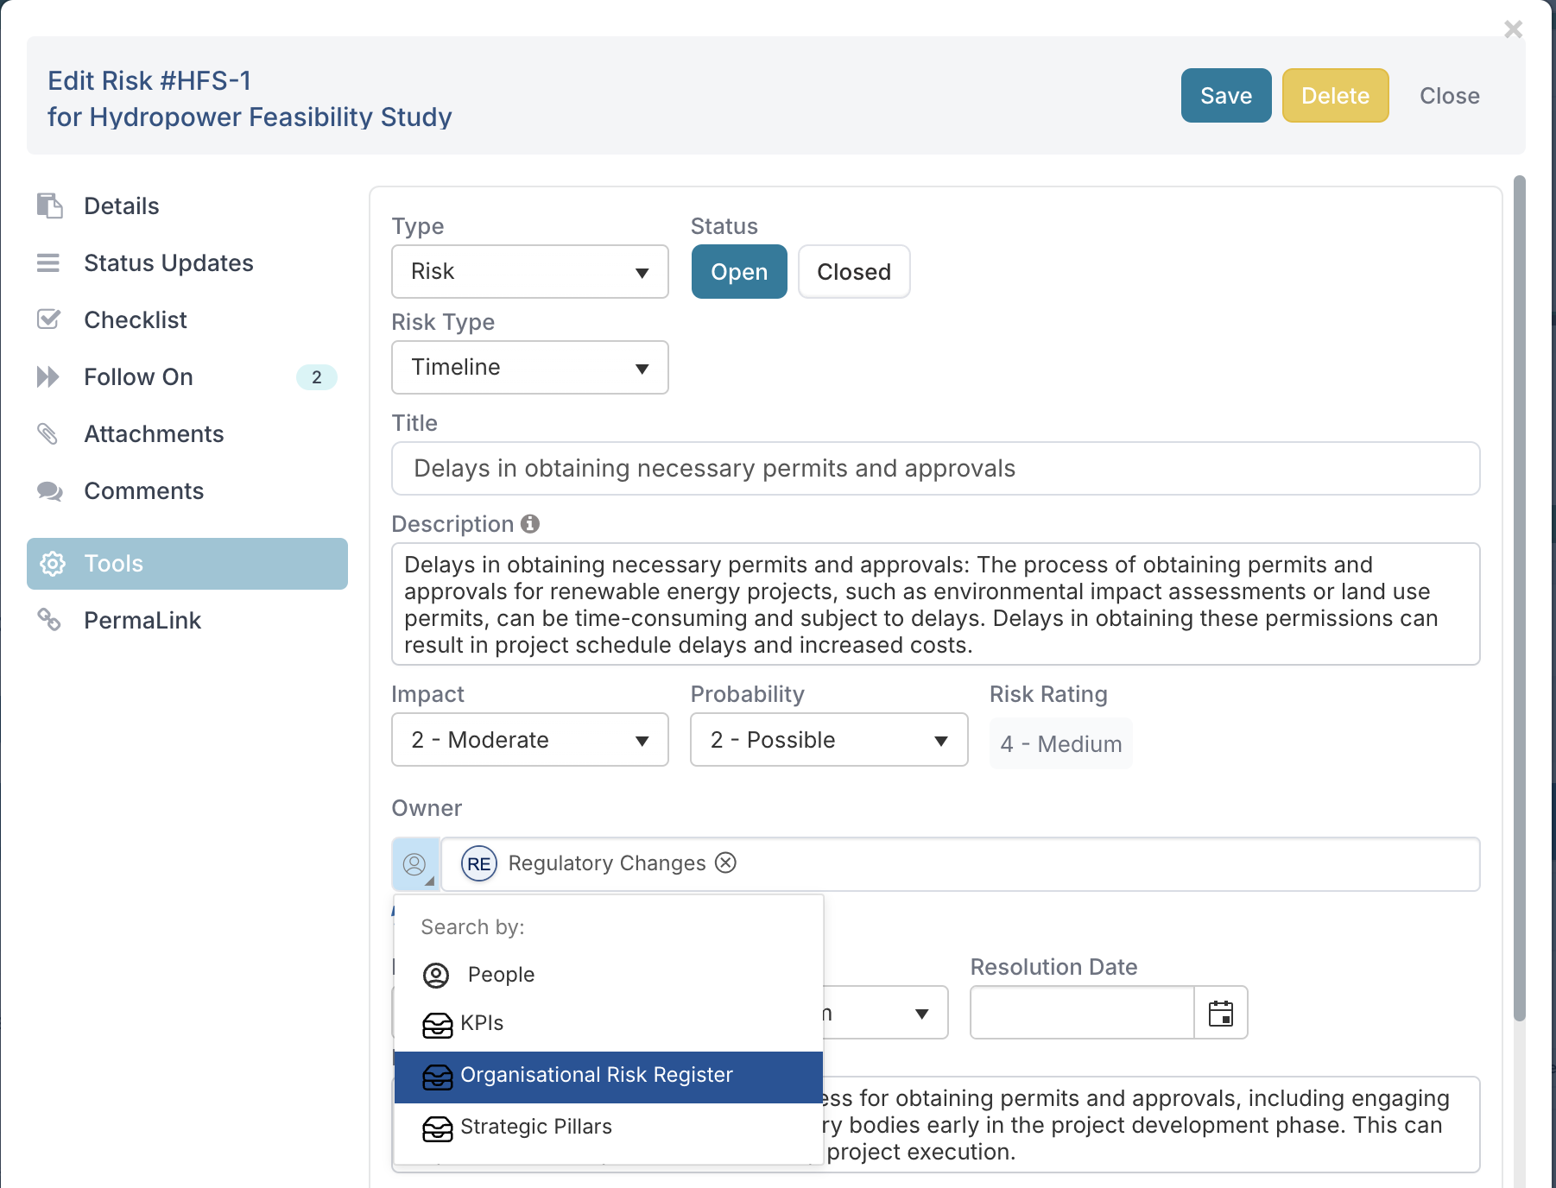This screenshot has width=1556, height=1188.
Task: Set status to Open
Action: [739, 272]
